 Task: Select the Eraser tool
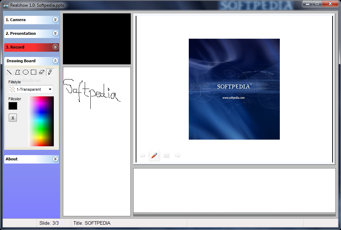pos(41,72)
